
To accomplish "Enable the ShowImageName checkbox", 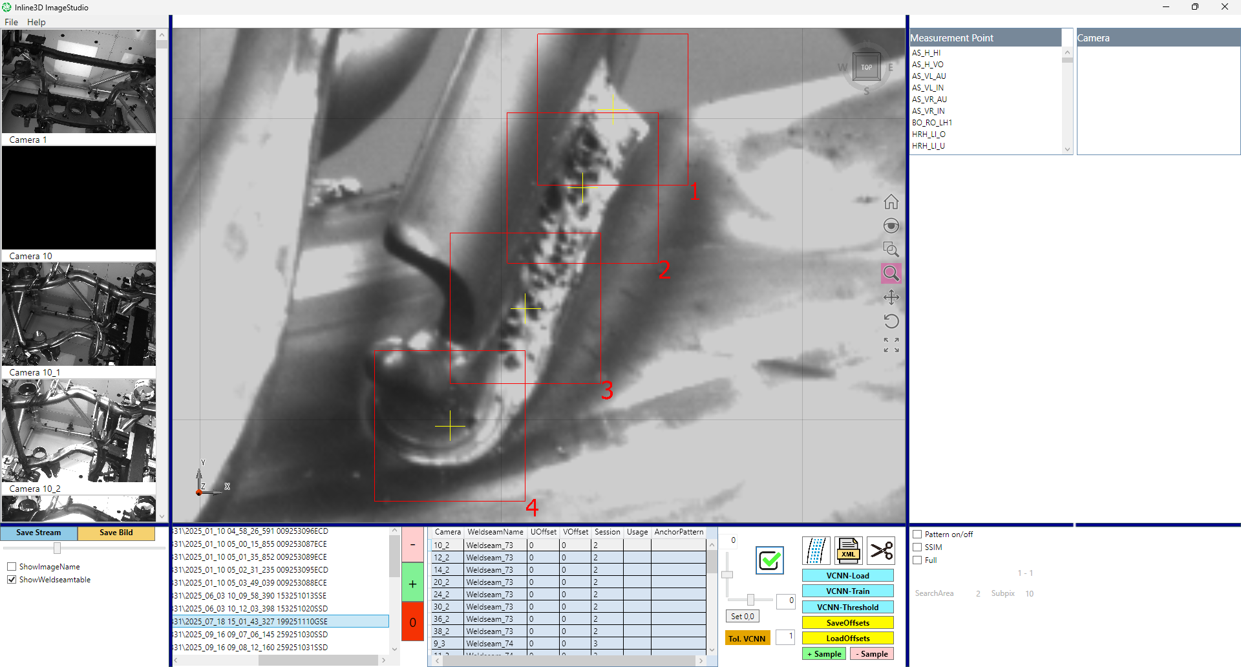I will 11,567.
